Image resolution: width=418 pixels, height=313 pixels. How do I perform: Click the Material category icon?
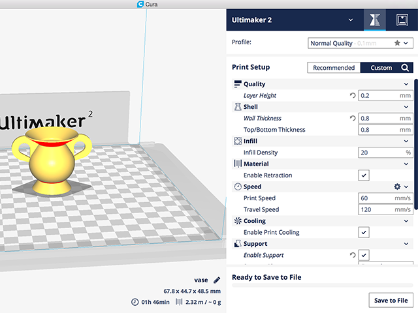tap(238, 164)
